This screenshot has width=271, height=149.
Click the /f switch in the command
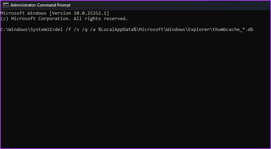point(68,30)
